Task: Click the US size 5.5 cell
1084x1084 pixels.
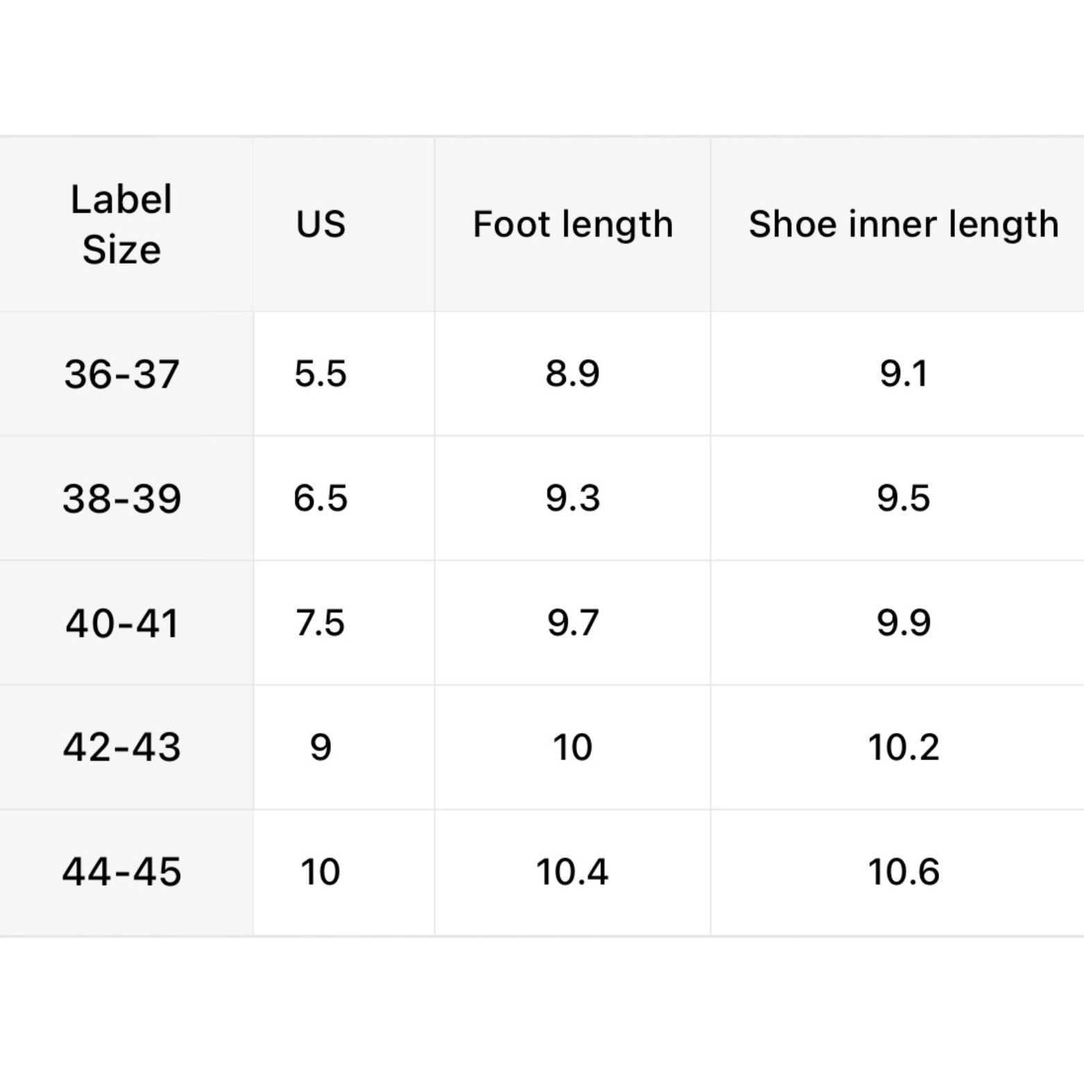Action: click(x=320, y=374)
